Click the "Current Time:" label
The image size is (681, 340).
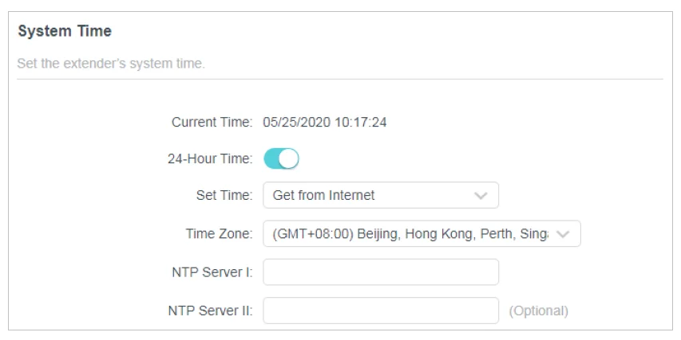point(212,123)
